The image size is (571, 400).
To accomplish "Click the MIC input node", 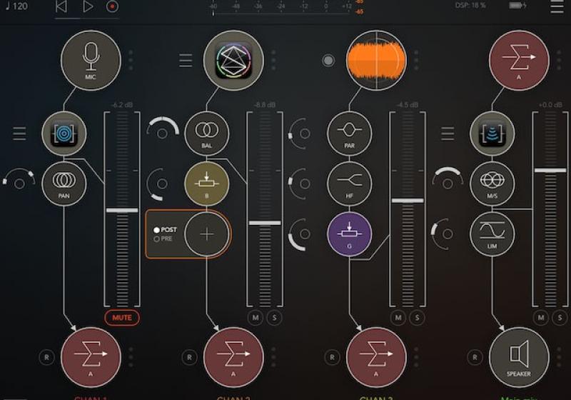I will [x=91, y=60].
